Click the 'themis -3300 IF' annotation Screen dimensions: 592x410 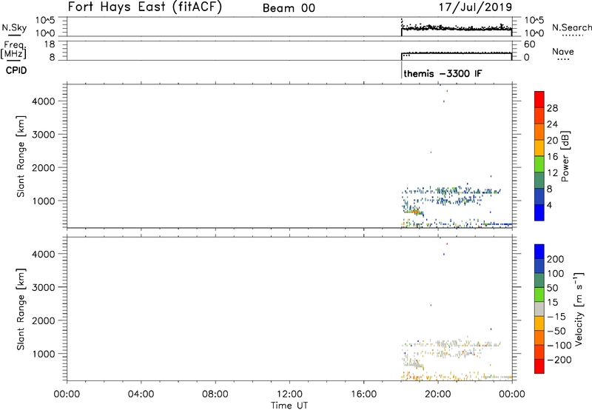click(x=443, y=73)
